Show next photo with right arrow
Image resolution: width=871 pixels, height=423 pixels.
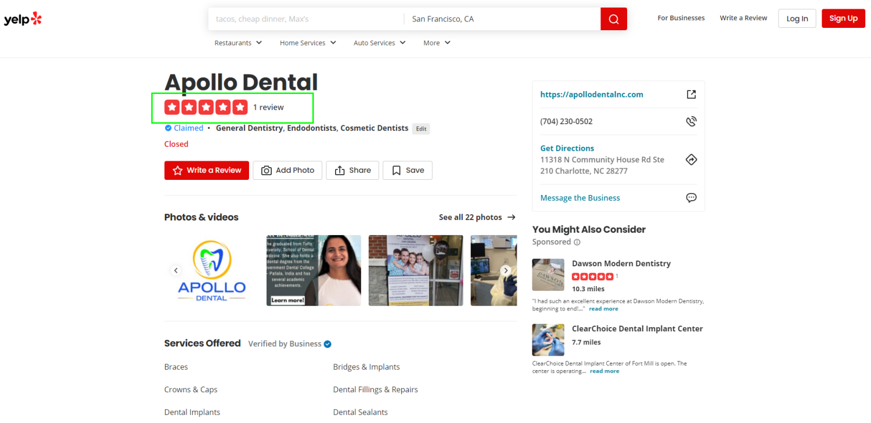click(506, 270)
